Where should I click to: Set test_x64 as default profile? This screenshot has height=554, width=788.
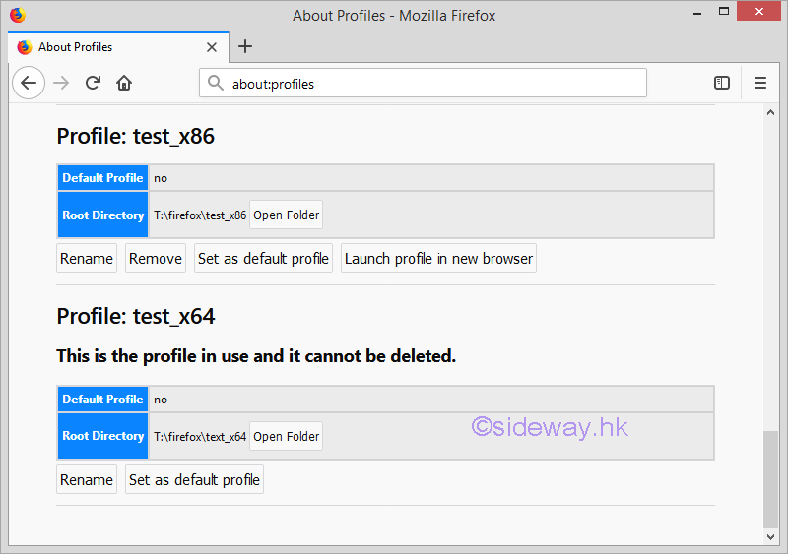pos(194,480)
